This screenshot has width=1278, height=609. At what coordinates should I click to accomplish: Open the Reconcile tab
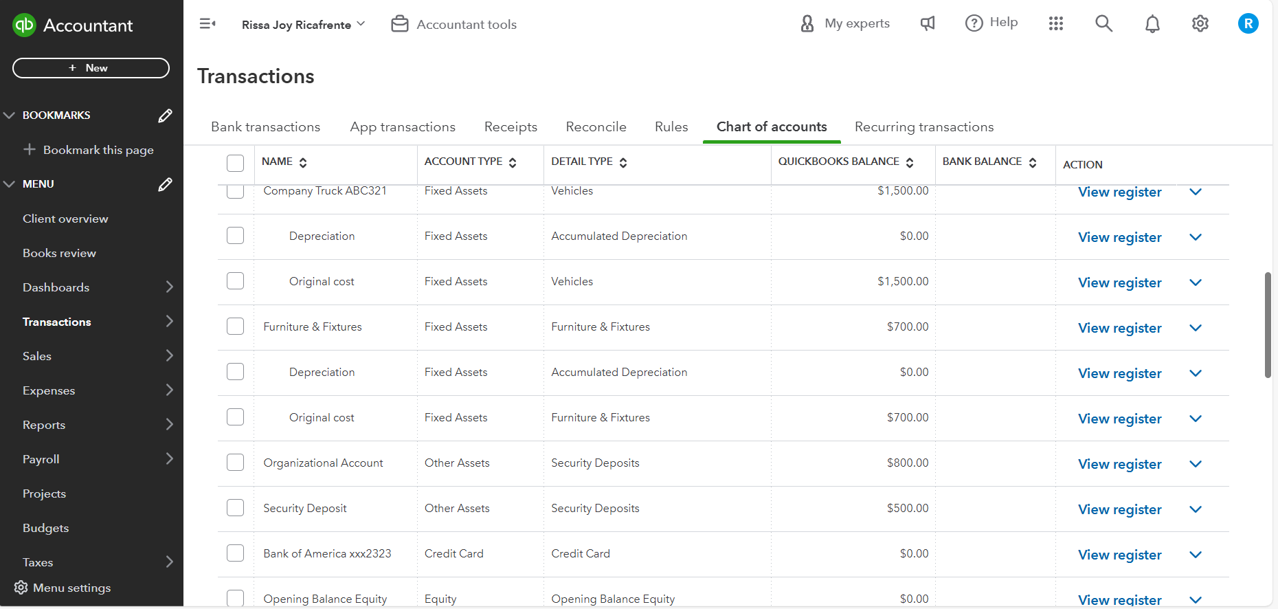pyautogui.click(x=596, y=127)
